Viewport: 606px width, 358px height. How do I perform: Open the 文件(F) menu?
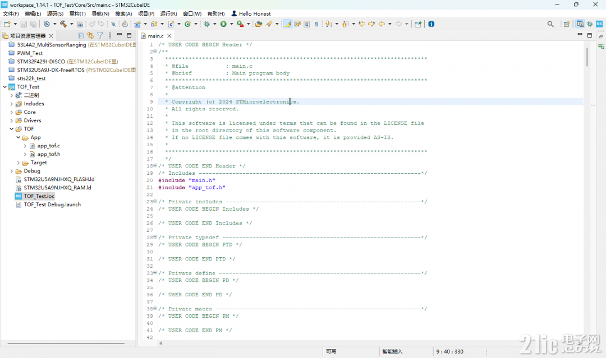pos(11,13)
